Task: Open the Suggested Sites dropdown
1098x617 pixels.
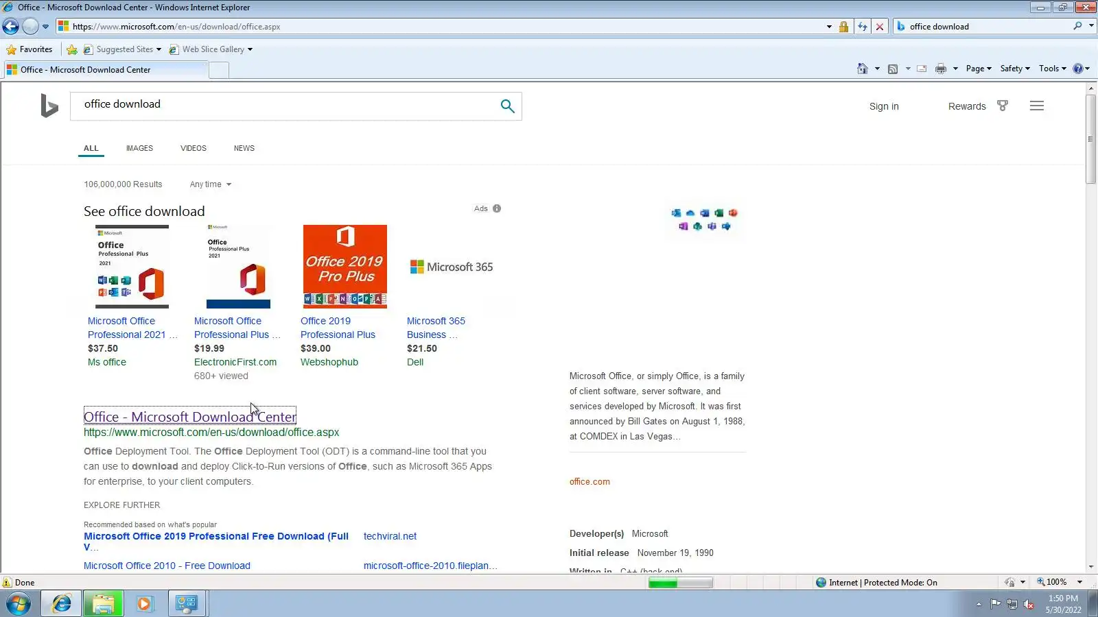Action: pyautogui.click(x=122, y=49)
